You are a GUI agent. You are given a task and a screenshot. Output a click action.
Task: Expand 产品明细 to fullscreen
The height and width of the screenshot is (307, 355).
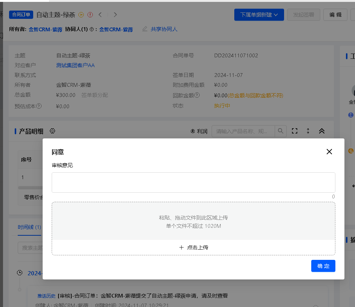295,131
